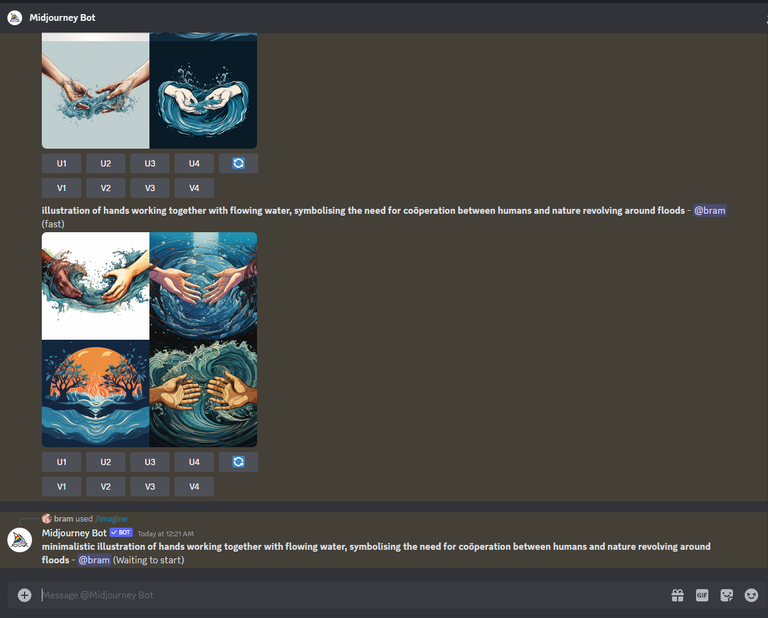Click U3 button in first image set
The width and height of the screenshot is (768, 618).
150,163
